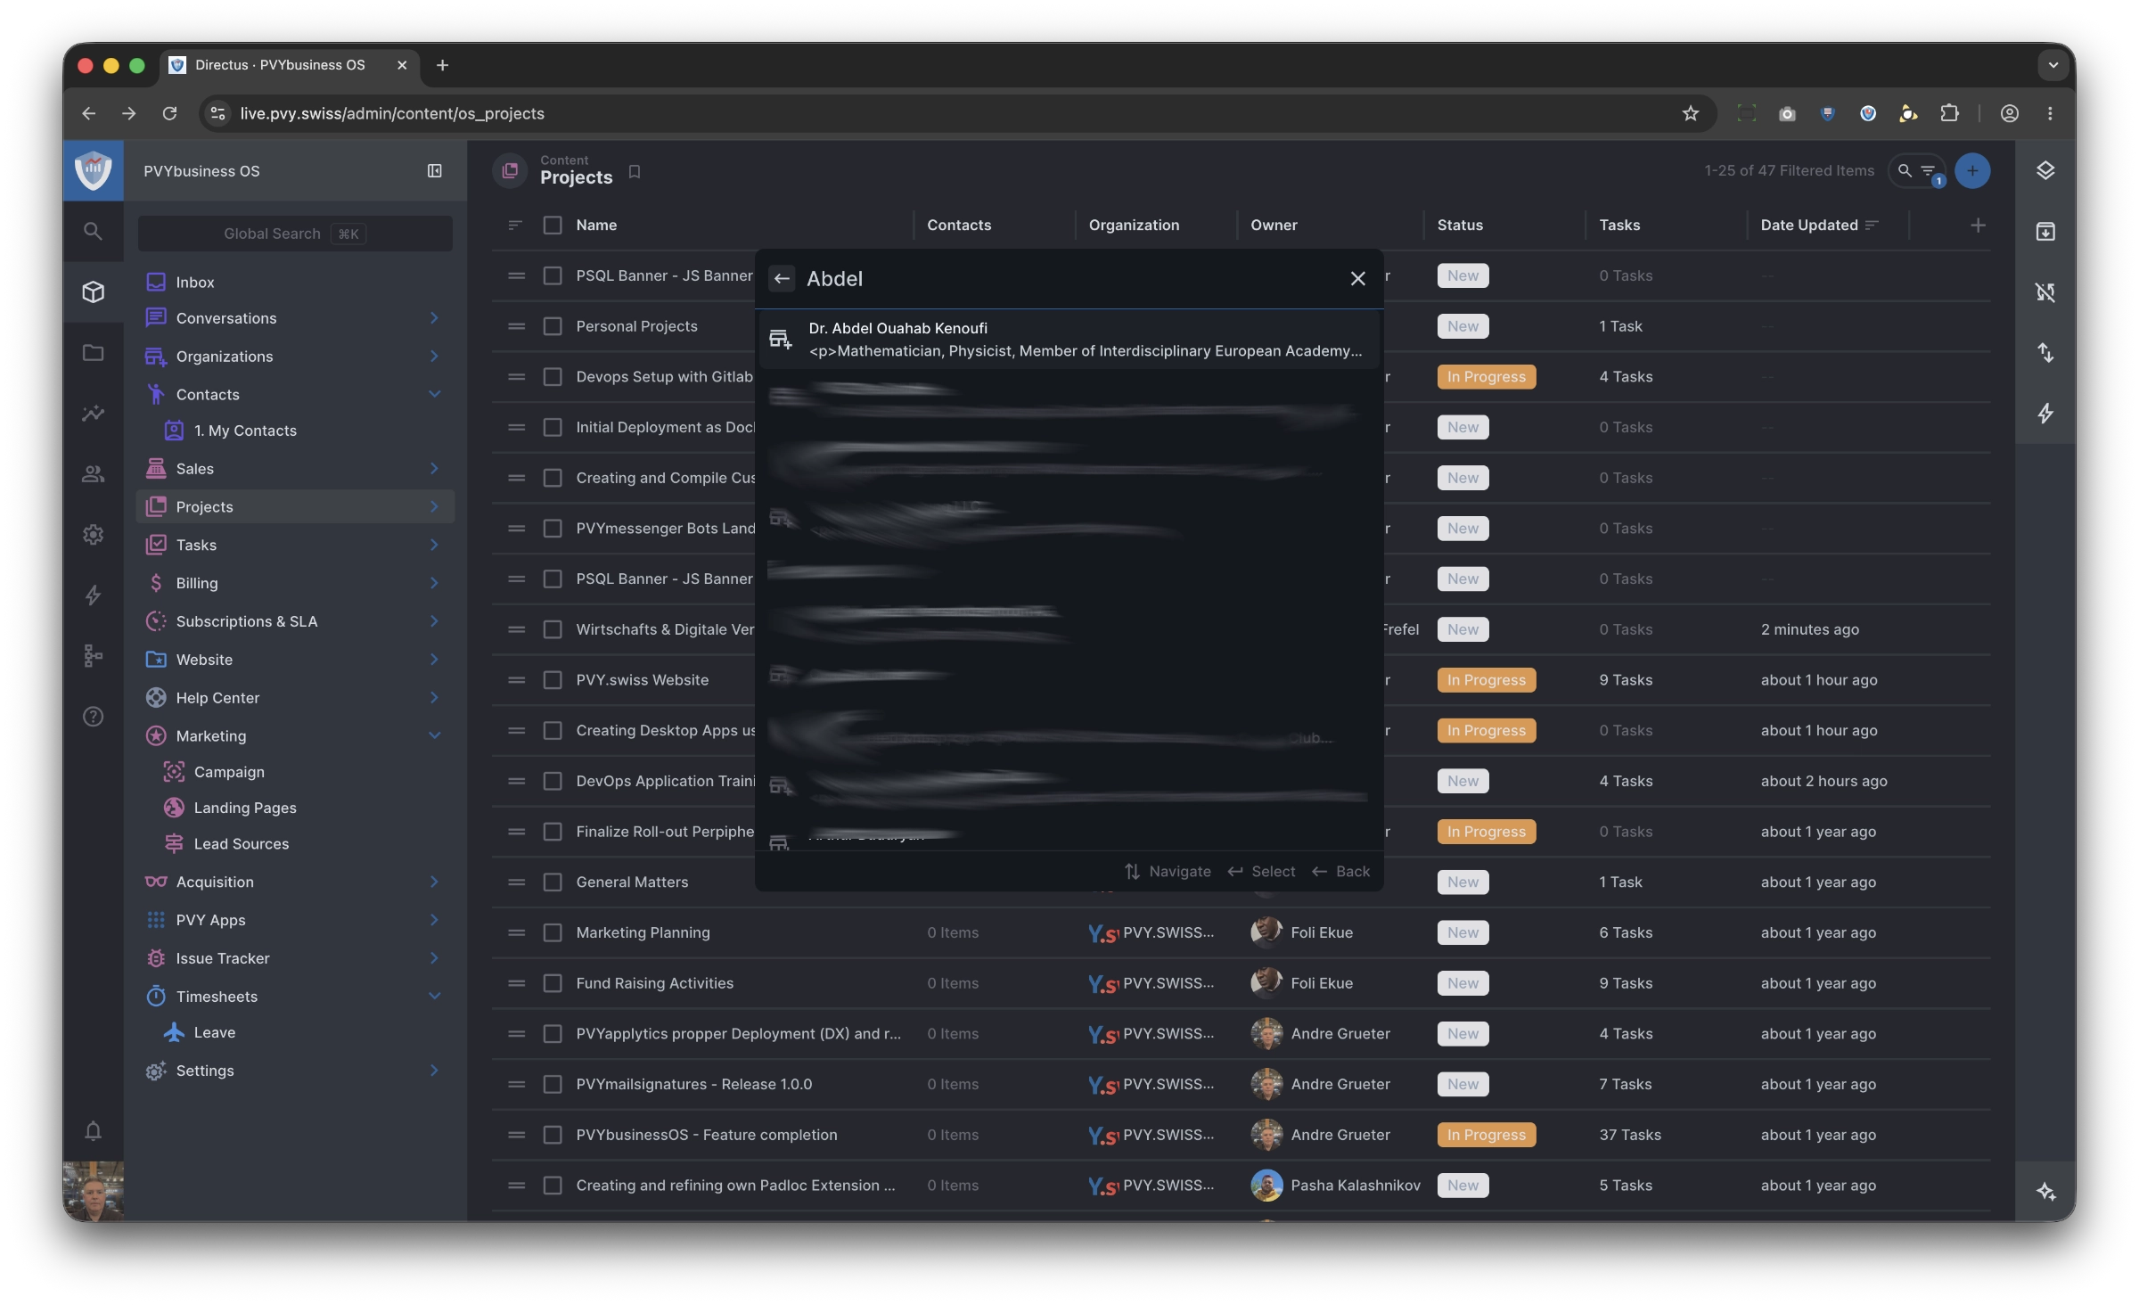Open the Flows lightning sidebar icon
2139x1305 pixels.
pos(2045,413)
